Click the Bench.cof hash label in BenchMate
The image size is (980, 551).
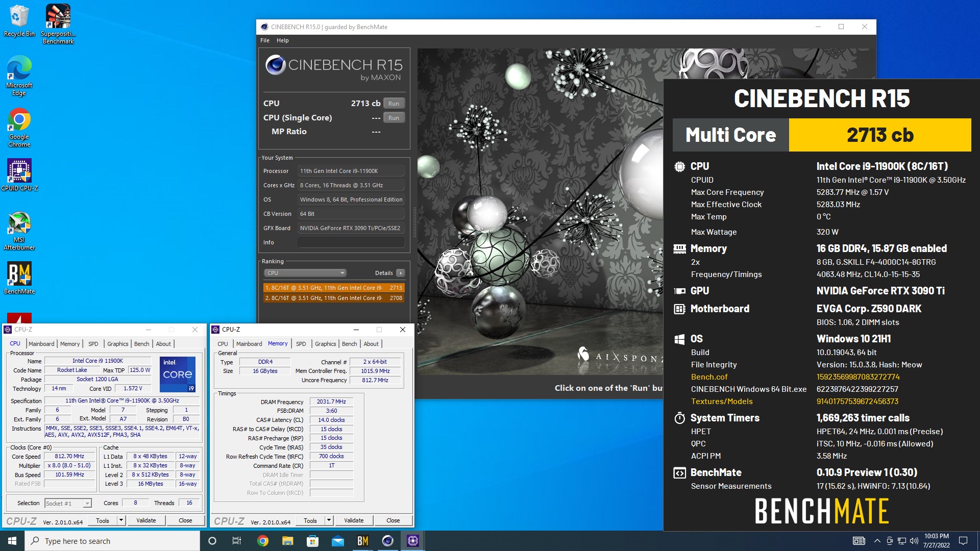click(709, 377)
